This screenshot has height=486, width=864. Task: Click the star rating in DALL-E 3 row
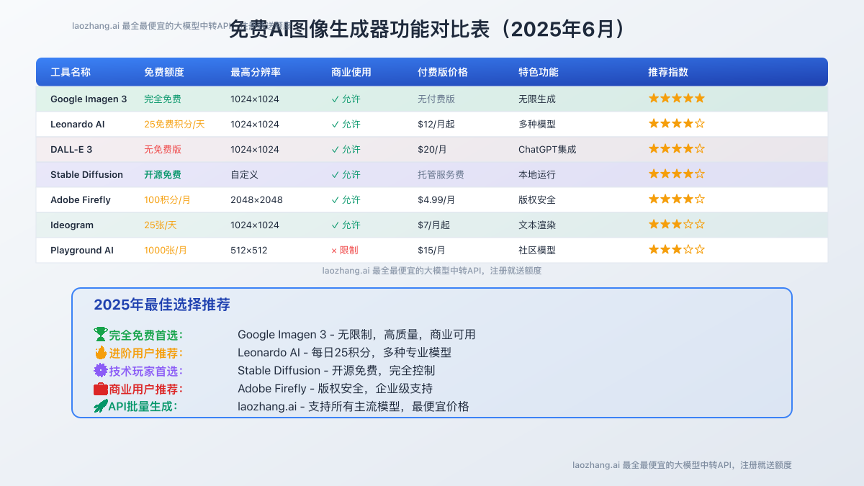677,149
